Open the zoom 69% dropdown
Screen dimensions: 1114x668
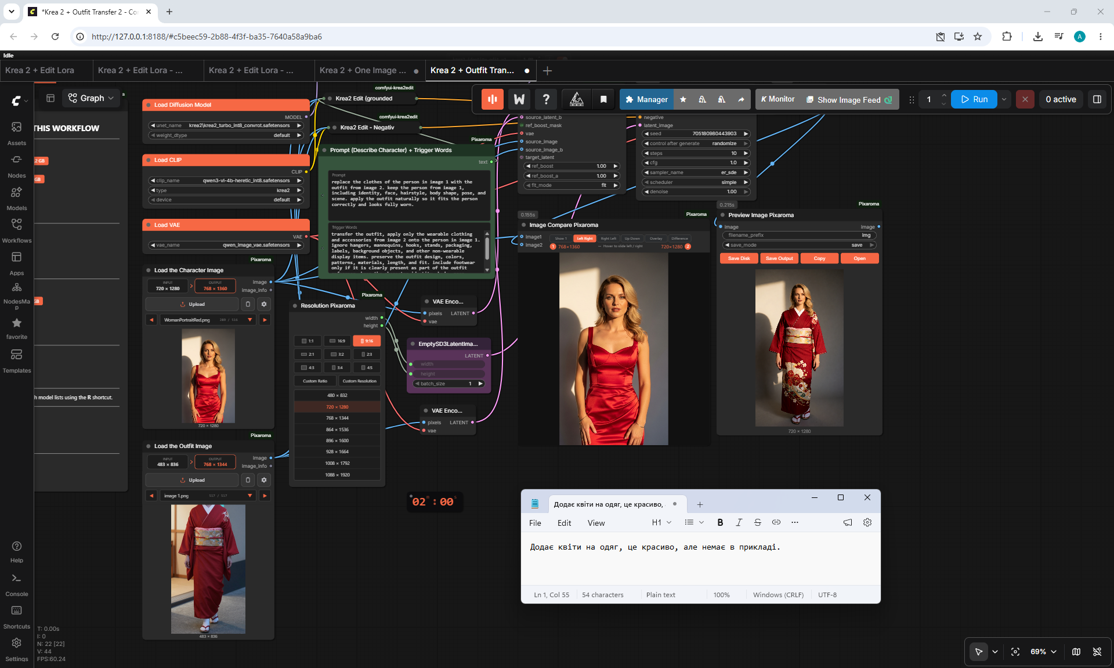[x=1044, y=652]
